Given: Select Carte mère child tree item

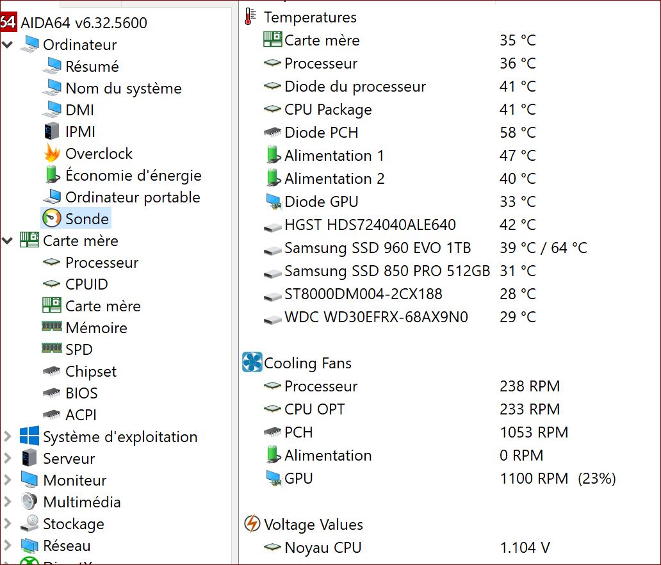Looking at the screenshot, I should coord(103,306).
